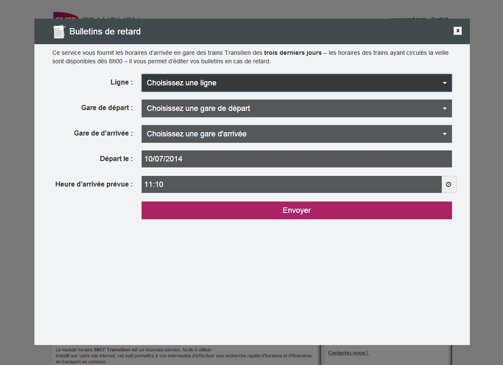503x365 pixels.
Task: Click the 'Bulletins de retard' dialog title
Action: [x=105, y=31]
